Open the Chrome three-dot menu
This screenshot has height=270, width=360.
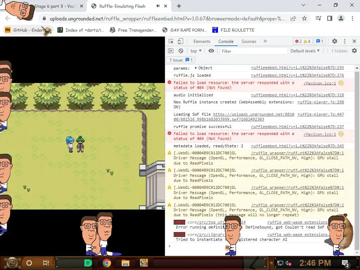click(x=352, y=18)
